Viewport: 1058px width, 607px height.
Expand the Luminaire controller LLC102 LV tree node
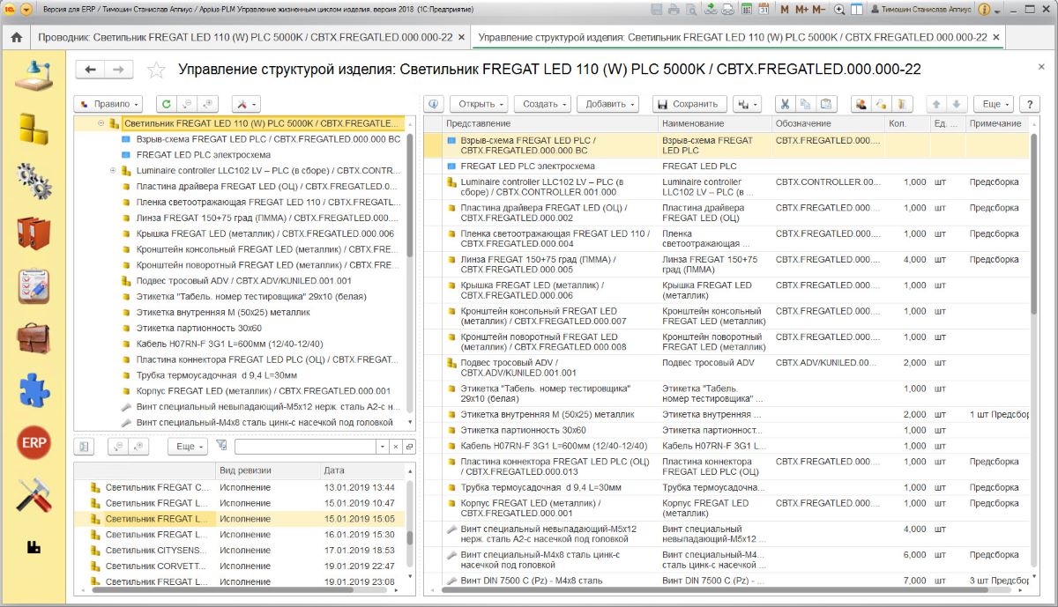[113, 170]
